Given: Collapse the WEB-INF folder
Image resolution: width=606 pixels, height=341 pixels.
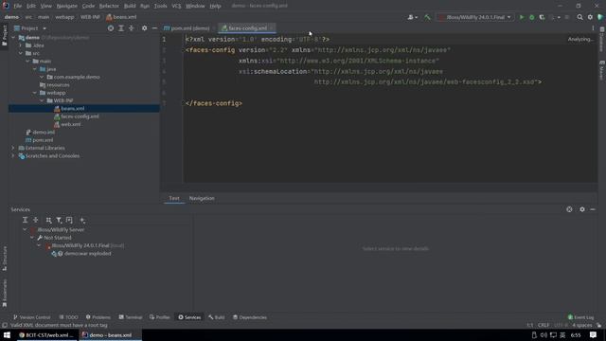Looking at the screenshot, I should [42, 100].
